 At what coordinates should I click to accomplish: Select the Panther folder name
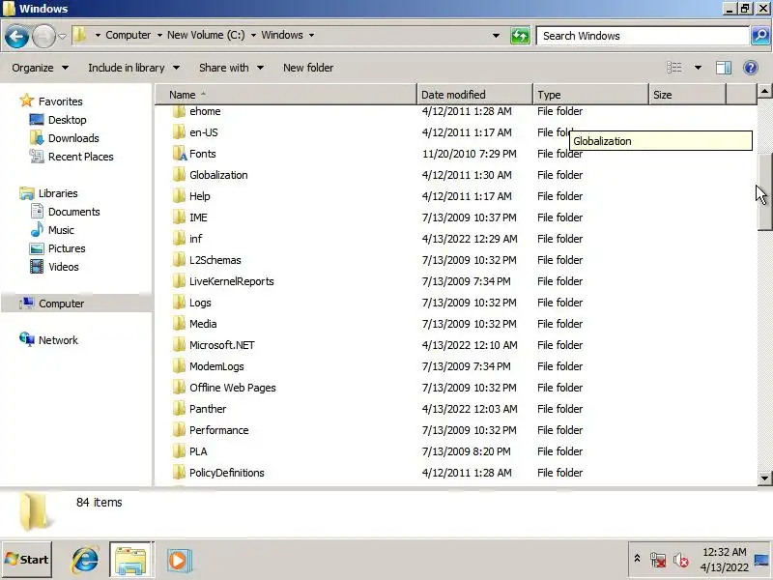click(208, 408)
